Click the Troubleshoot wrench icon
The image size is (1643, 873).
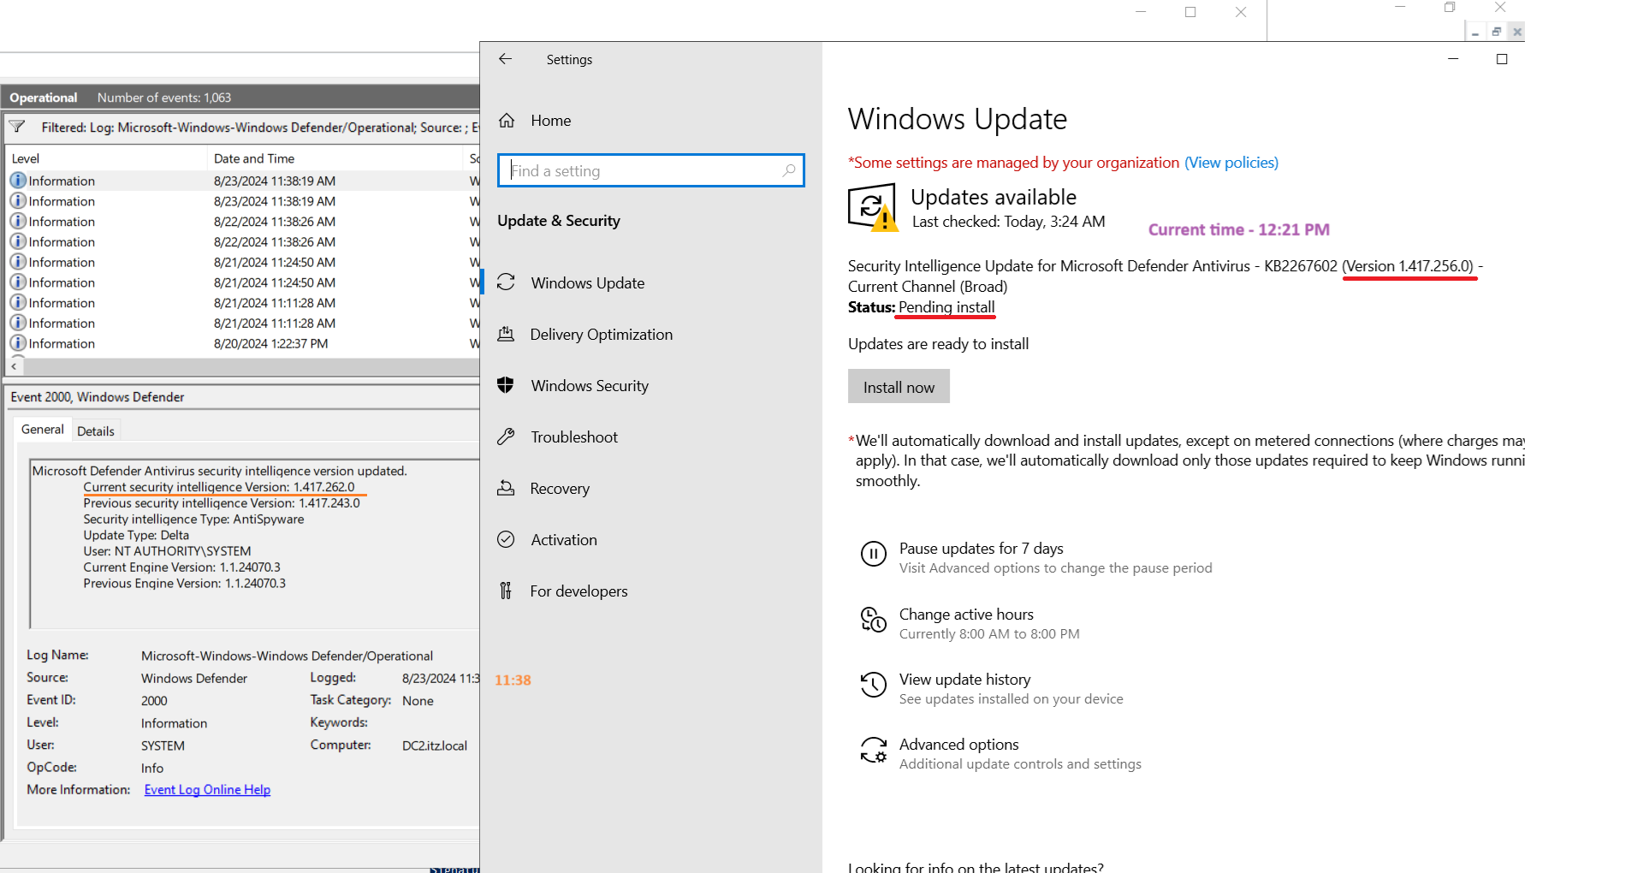pos(506,436)
